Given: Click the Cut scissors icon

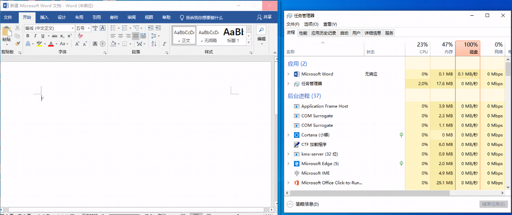Looking at the screenshot, I should [x=17, y=28].
